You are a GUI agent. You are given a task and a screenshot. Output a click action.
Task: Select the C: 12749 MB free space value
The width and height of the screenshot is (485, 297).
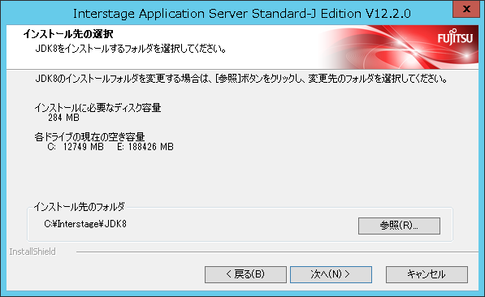[x=76, y=147]
